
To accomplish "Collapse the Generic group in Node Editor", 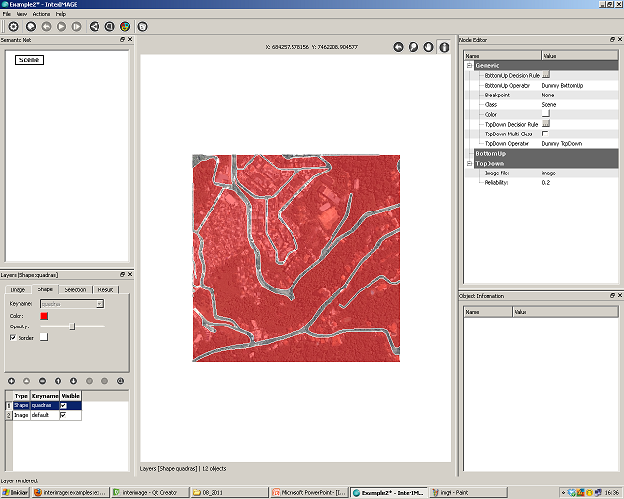I will click(x=469, y=65).
